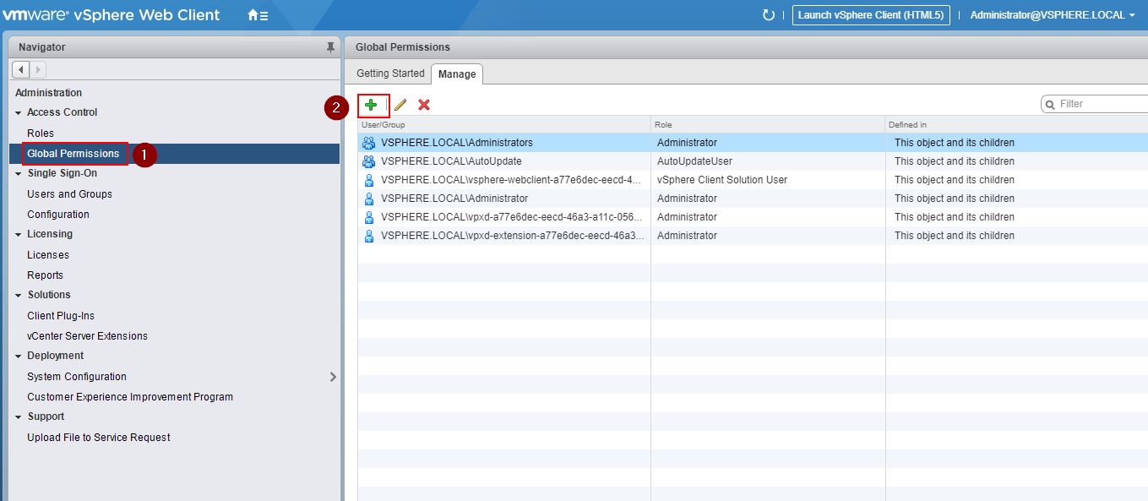
Task: Pin the Navigator panel
Action: click(x=330, y=47)
